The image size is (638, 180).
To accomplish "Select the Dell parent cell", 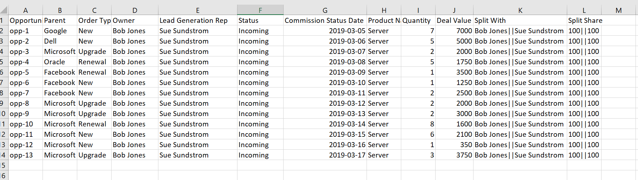I will pos(60,41).
